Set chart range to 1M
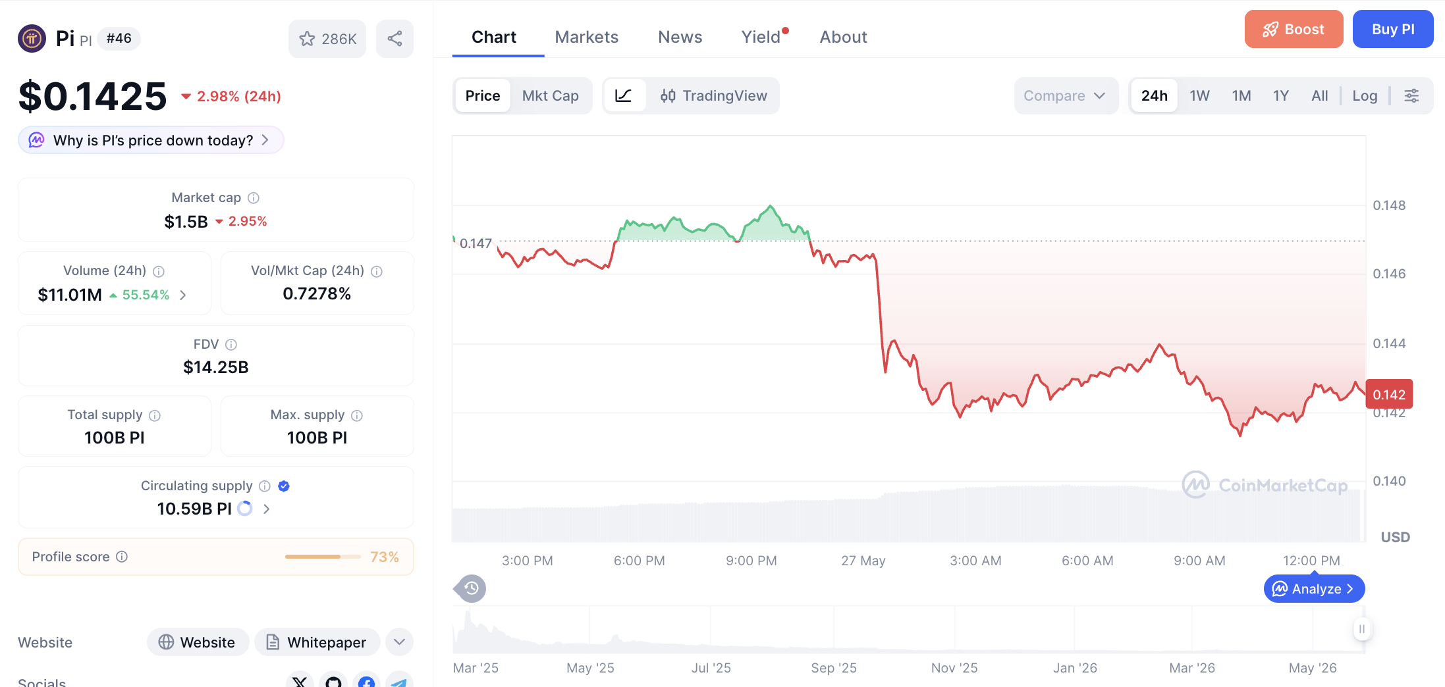The height and width of the screenshot is (687, 1445). [1241, 95]
